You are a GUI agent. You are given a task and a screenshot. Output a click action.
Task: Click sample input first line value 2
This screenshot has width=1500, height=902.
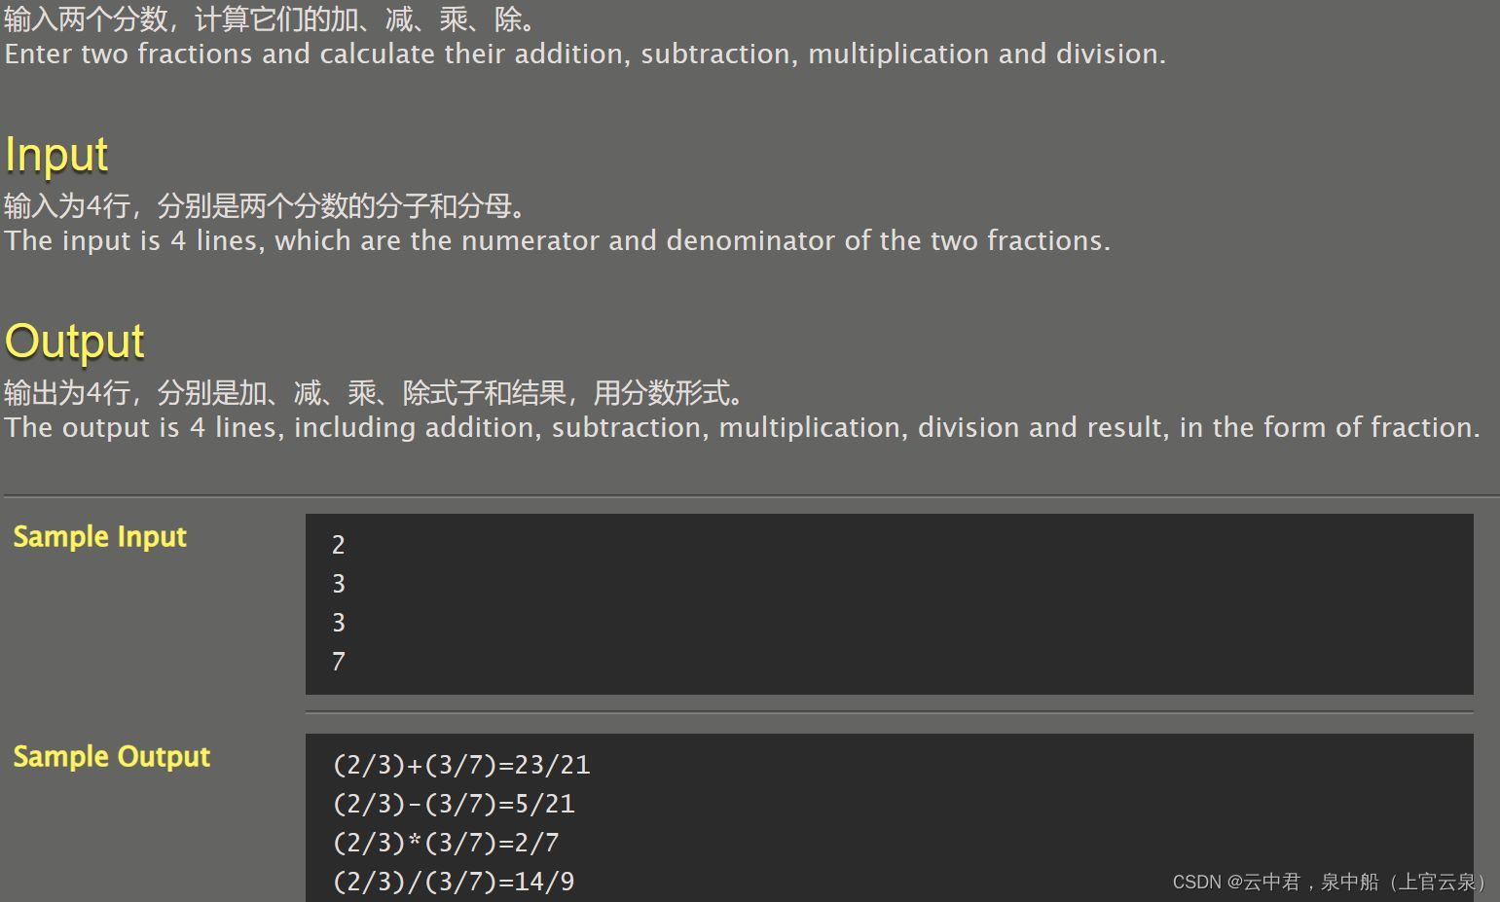(338, 545)
